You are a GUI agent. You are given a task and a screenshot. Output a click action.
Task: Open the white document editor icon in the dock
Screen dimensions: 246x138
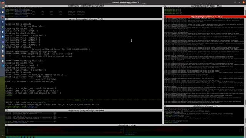(x=3, y=51)
